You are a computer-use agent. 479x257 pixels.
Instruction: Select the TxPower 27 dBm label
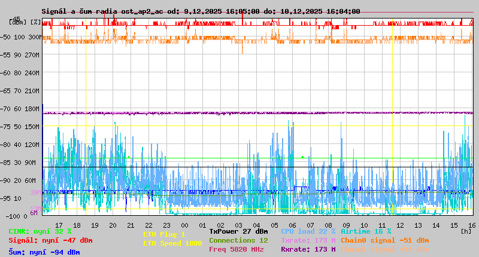pyautogui.click(x=238, y=231)
